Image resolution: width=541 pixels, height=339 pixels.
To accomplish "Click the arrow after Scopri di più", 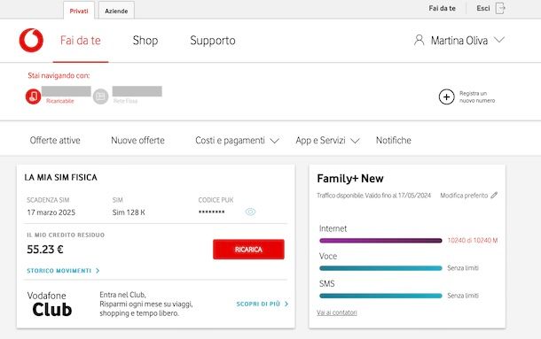I will 286,304.
